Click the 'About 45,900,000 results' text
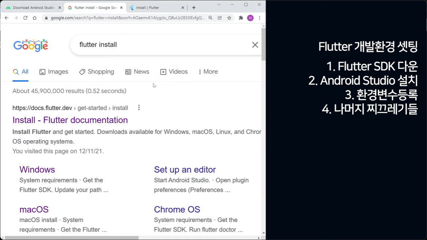 (69, 91)
